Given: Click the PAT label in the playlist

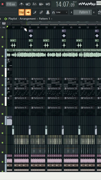Looking at the screenshot, I should (4, 27).
